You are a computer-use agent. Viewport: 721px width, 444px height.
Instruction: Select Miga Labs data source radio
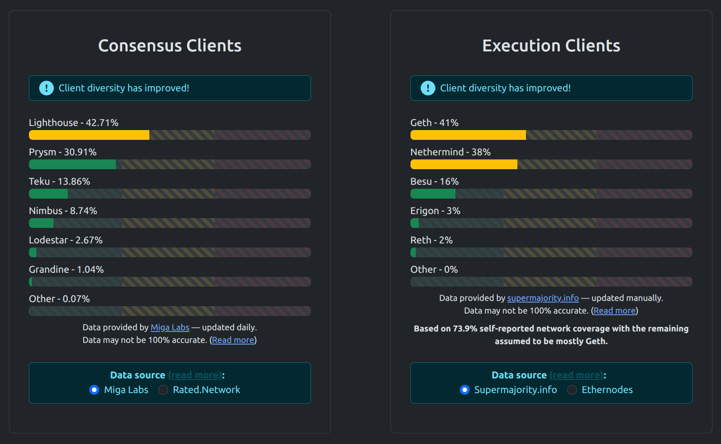(94, 390)
